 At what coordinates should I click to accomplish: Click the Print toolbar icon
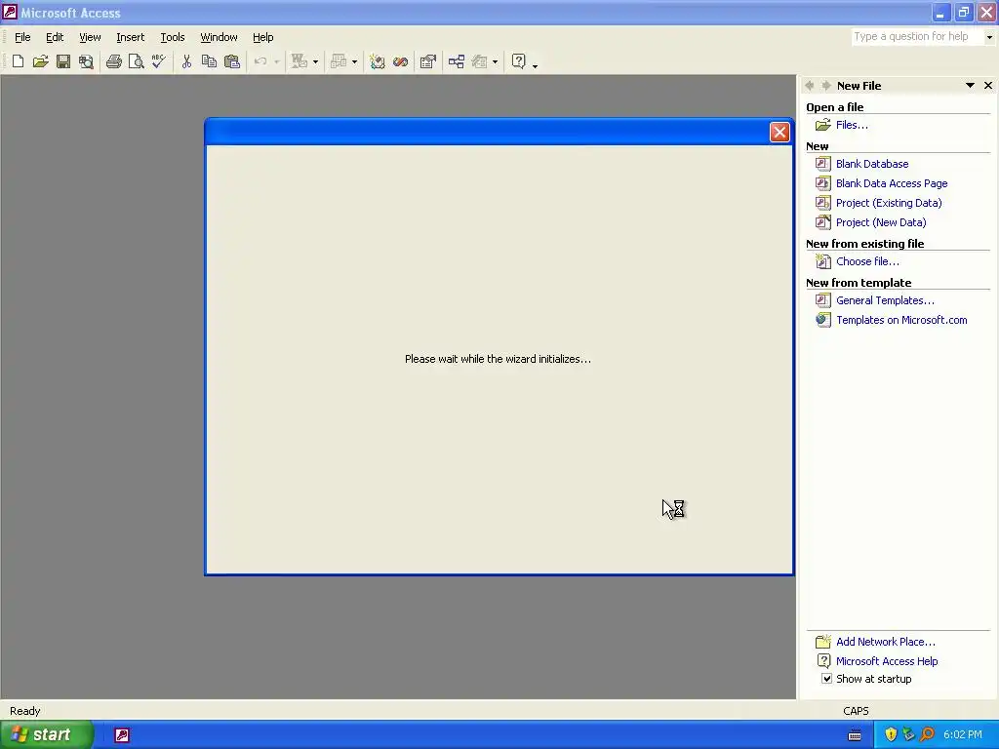click(x=114, y=61)
